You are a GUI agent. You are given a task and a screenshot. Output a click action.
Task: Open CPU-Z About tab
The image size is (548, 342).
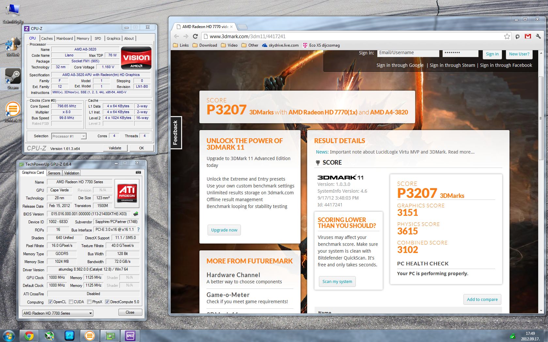[x=129, y=38]
